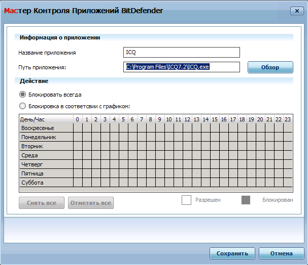This screenshot has height=265, width=308.
Task: Click the hour 15 column header
Action: pyautogui.click(x=215, y=119)
